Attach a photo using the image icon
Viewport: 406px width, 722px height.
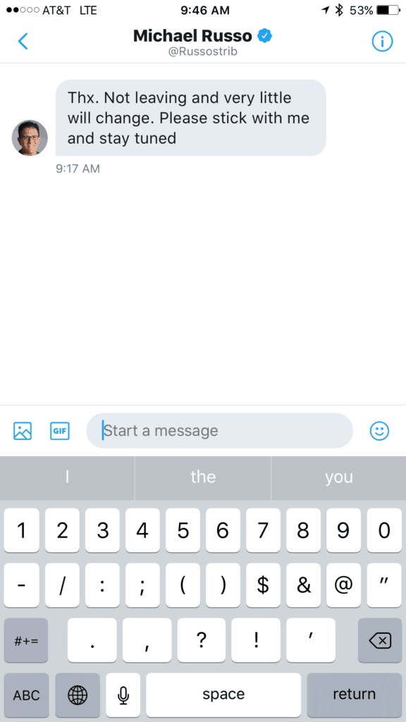click(23, 431)
